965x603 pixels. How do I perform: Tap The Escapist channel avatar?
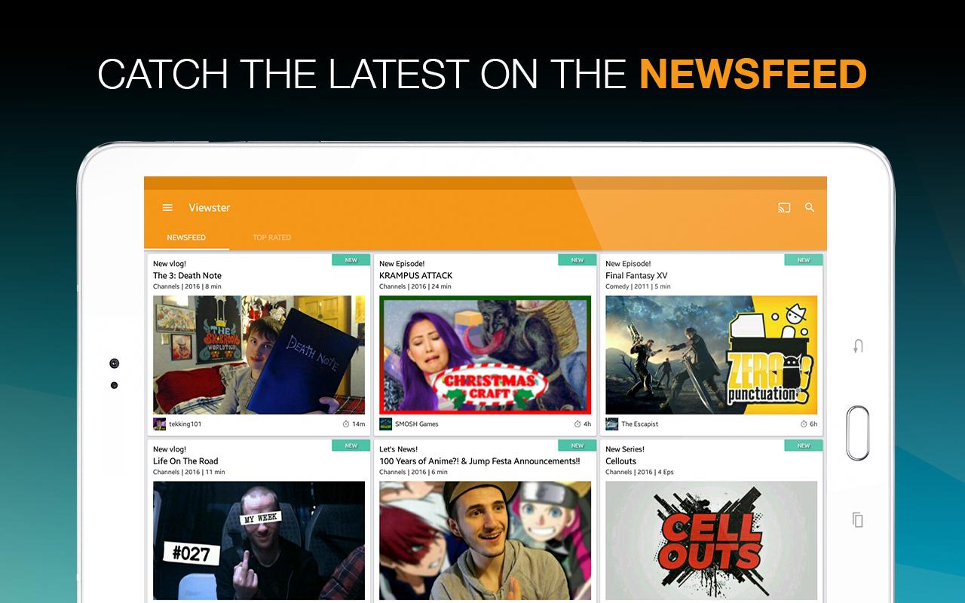coord(611,424)
